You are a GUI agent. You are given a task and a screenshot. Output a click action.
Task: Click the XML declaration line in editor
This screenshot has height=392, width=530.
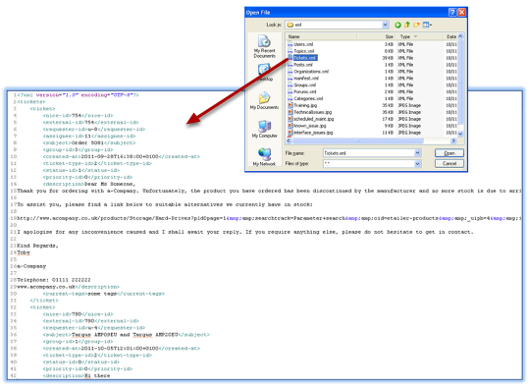tap(78, 95)
